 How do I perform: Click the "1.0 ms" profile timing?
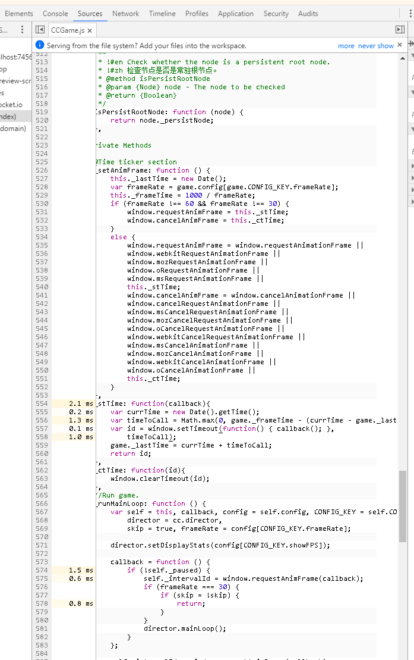[81, 437]
